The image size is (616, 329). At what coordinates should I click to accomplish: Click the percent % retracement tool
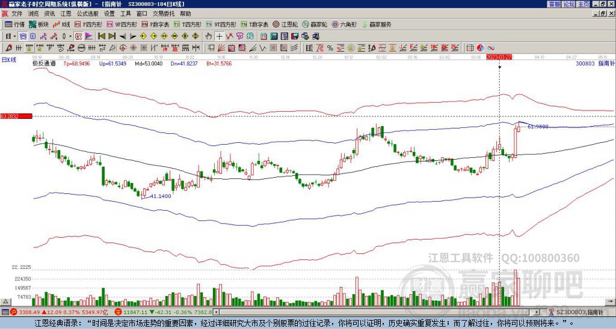point(330,48)
